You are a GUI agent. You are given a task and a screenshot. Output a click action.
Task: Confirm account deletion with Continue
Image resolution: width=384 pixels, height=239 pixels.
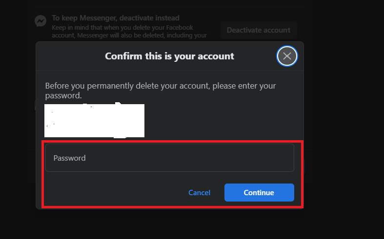tap(259, 193)
